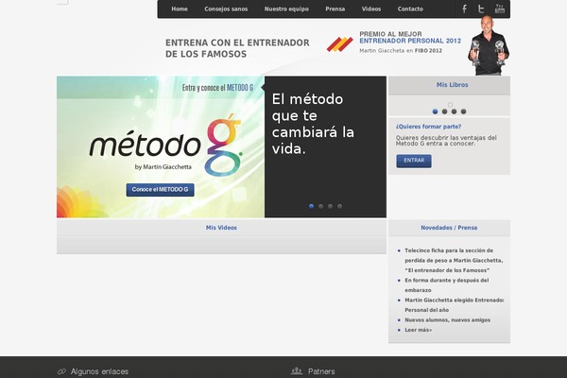The height and width of the screenshot is (378, 567).
Task: Open the Entrenador Personal del año link
Action: 454,305
